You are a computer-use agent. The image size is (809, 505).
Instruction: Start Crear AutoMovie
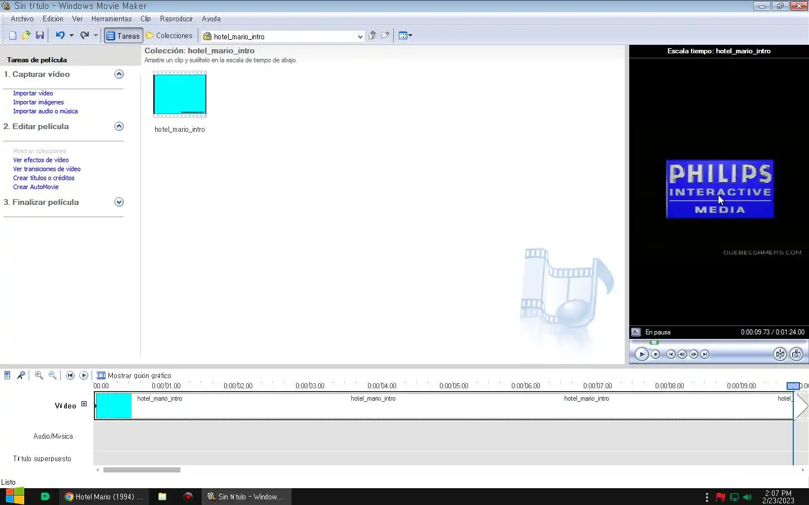(x=36, y=187)
